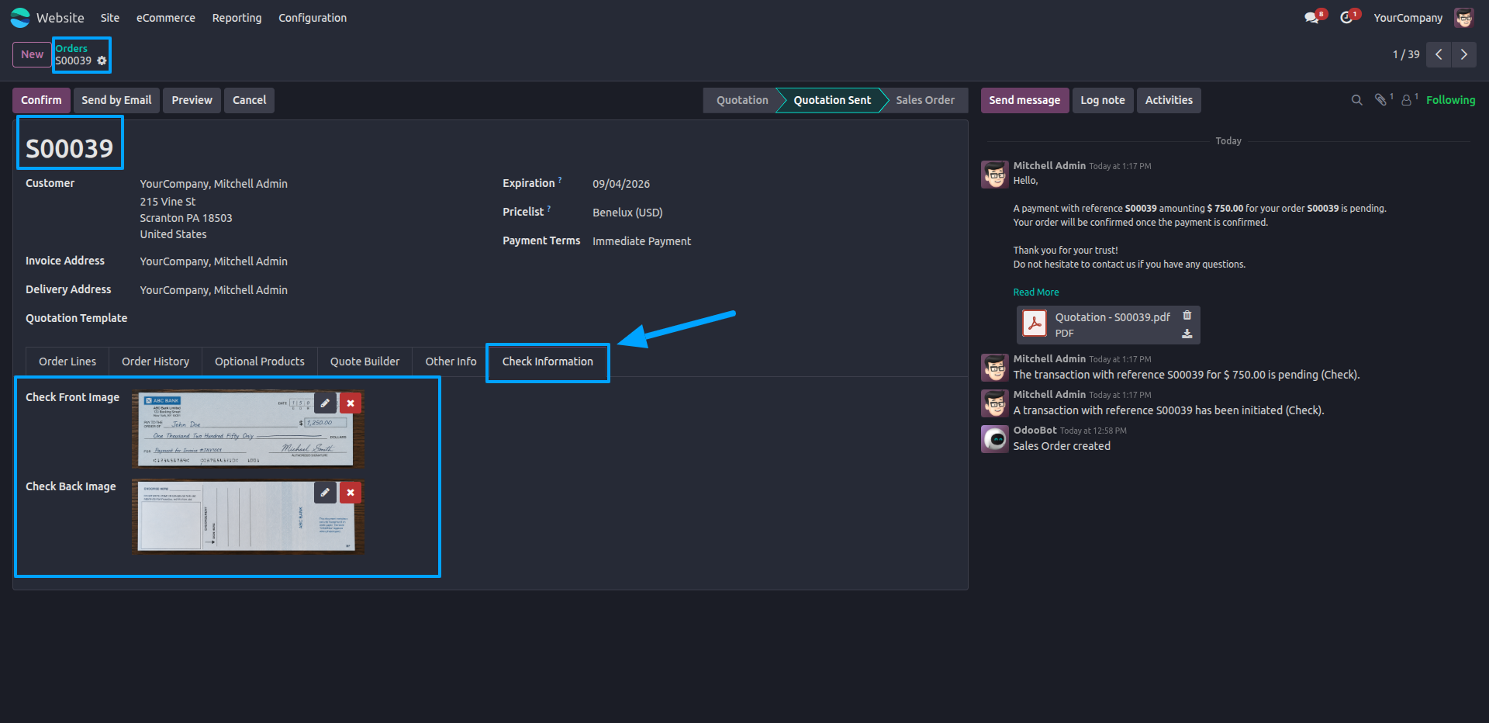Go to the next record arrow

pyautogui.click(x=1463, y=54)
